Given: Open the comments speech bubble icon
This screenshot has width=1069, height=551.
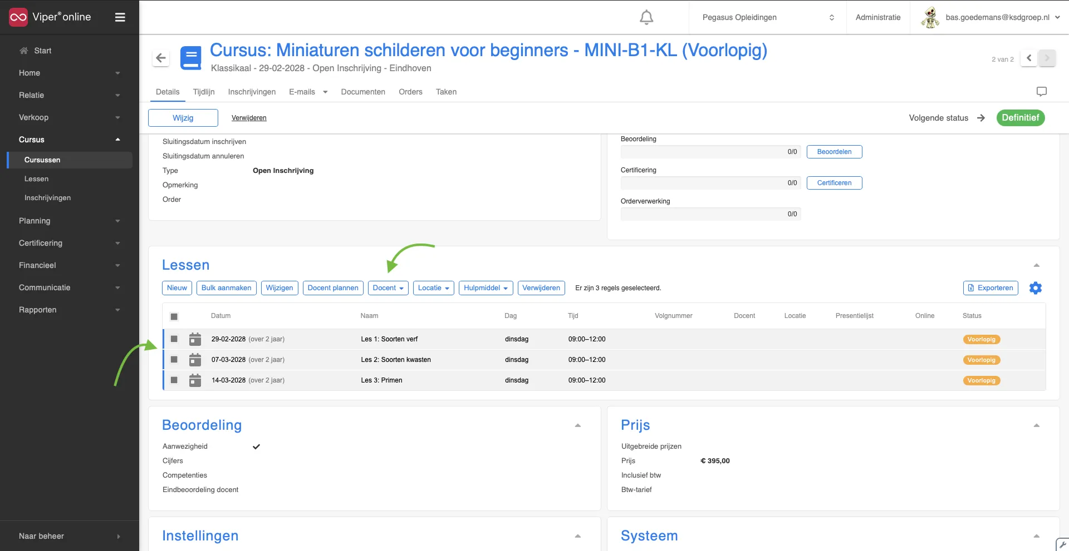Looking at the screenshot, I should click(x=1041, y=91).
